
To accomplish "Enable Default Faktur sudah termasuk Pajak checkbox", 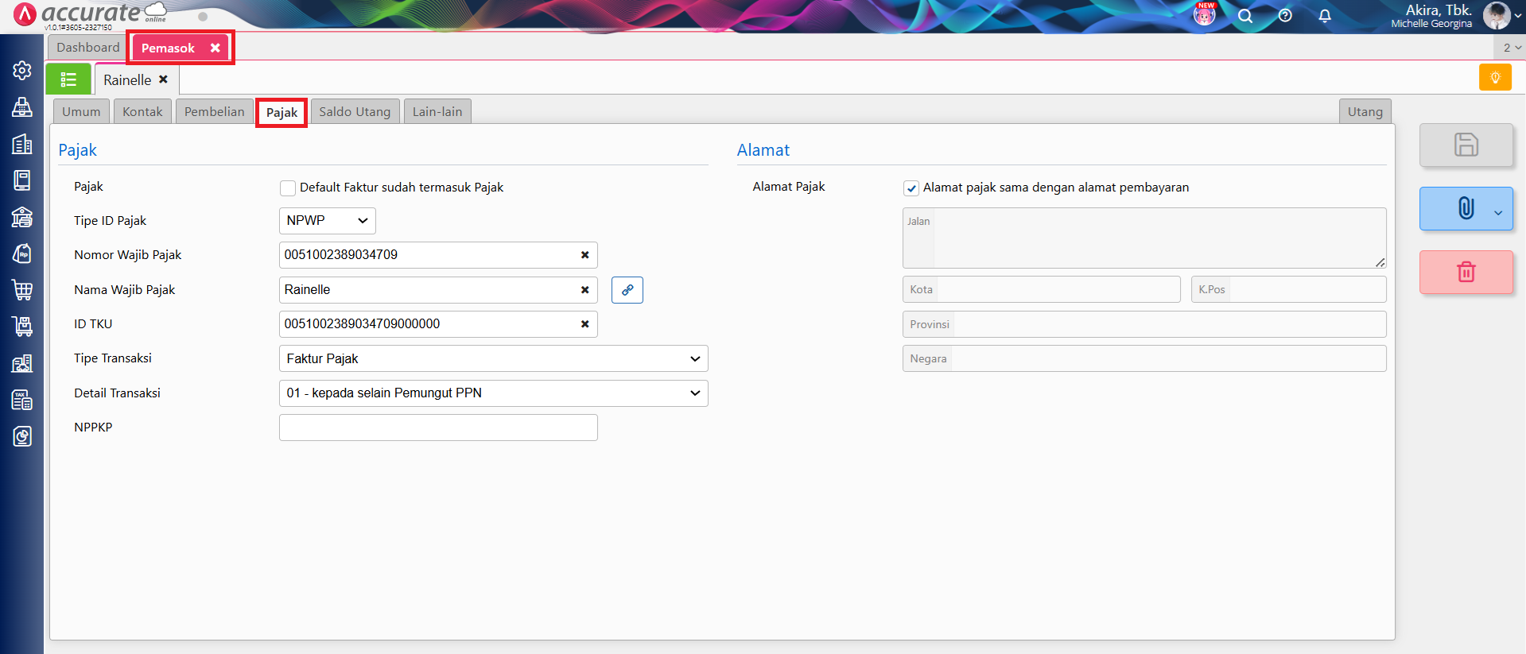I will pos(288,188).
